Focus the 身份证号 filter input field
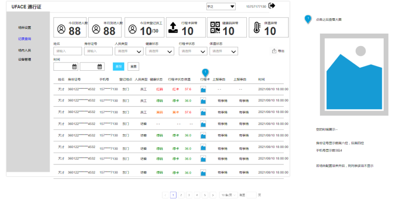The image size is (398, 205). [98, 51]
